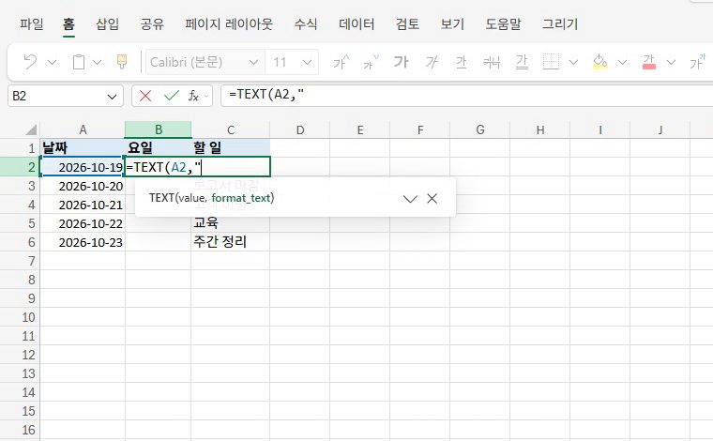
Task: Click the cell containing 교육
Action: [x=231, y=222]
